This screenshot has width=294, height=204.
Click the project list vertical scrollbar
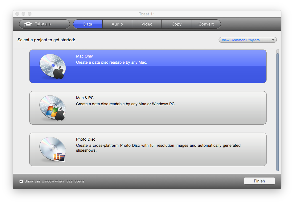click(278, 110)
